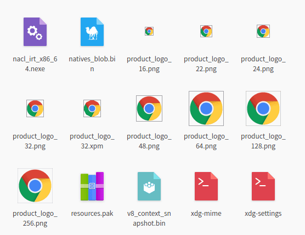Image resolution: width=305 pixels, height=235 pixels.
Task: Open the product_logo_24.png thumbnail
Action: [263, 31]
